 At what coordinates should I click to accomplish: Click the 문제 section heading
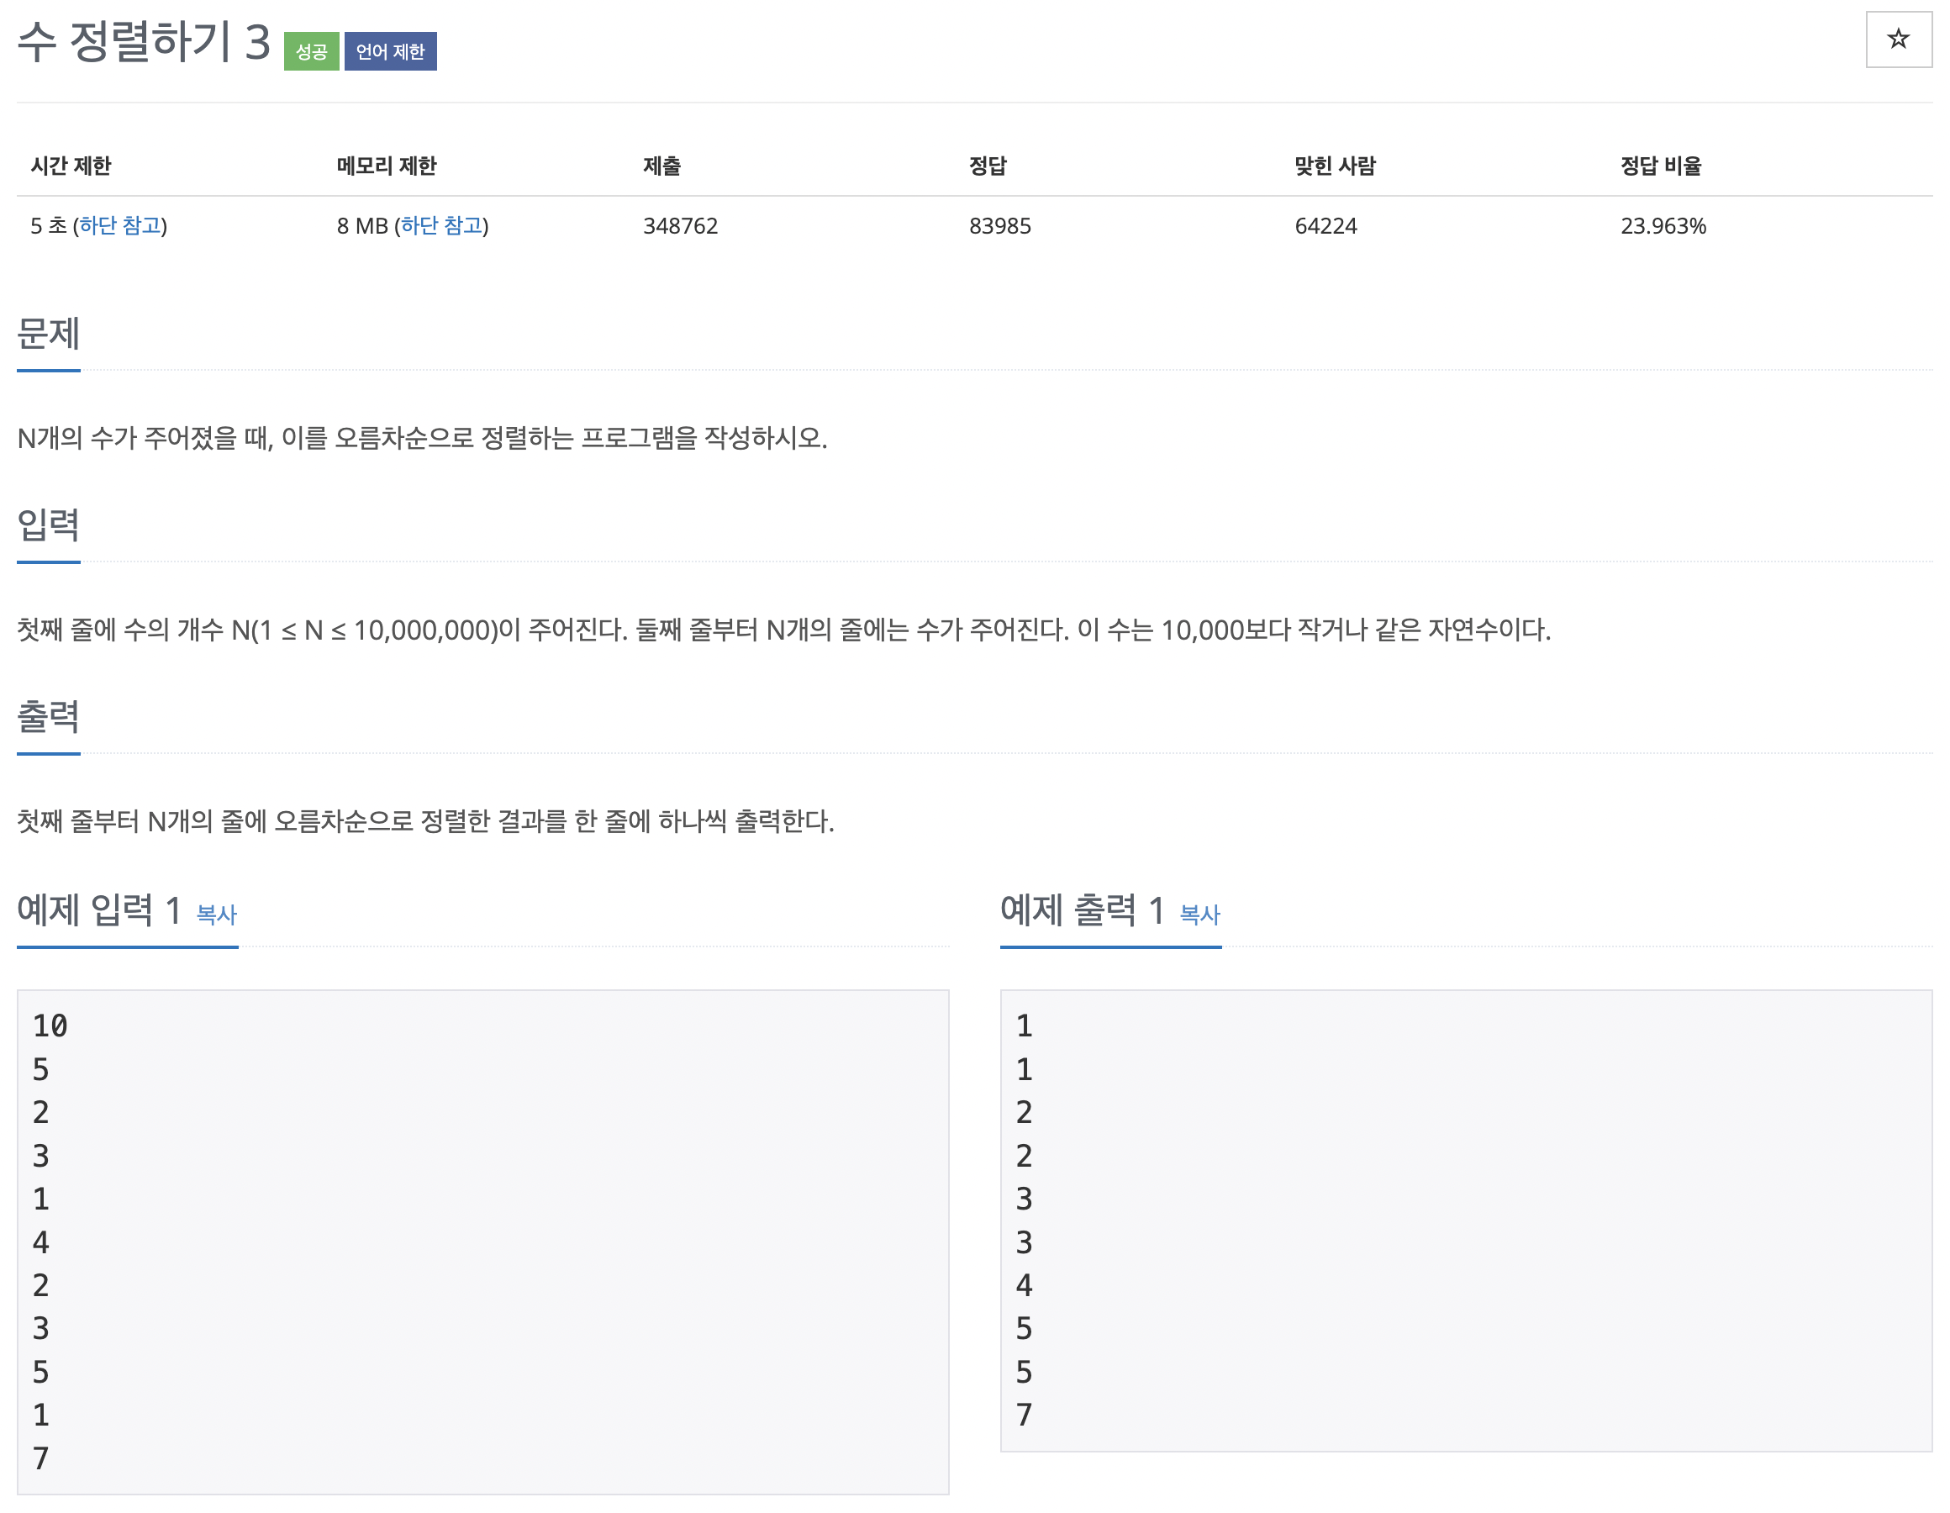pyautogui.click(x=49, y=334)
